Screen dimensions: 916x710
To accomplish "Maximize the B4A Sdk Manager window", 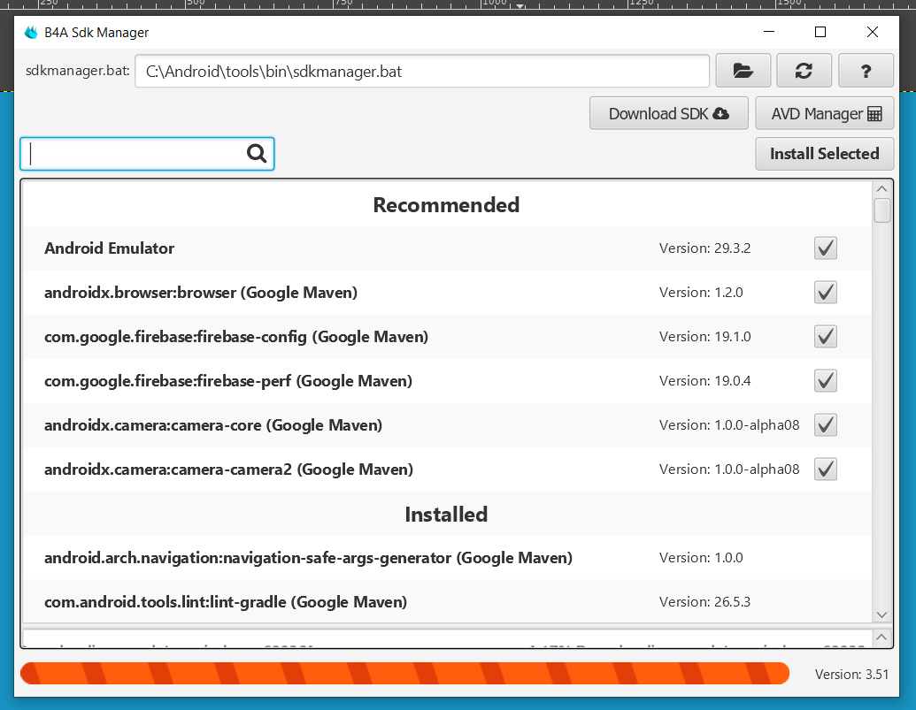I will 820,32.
